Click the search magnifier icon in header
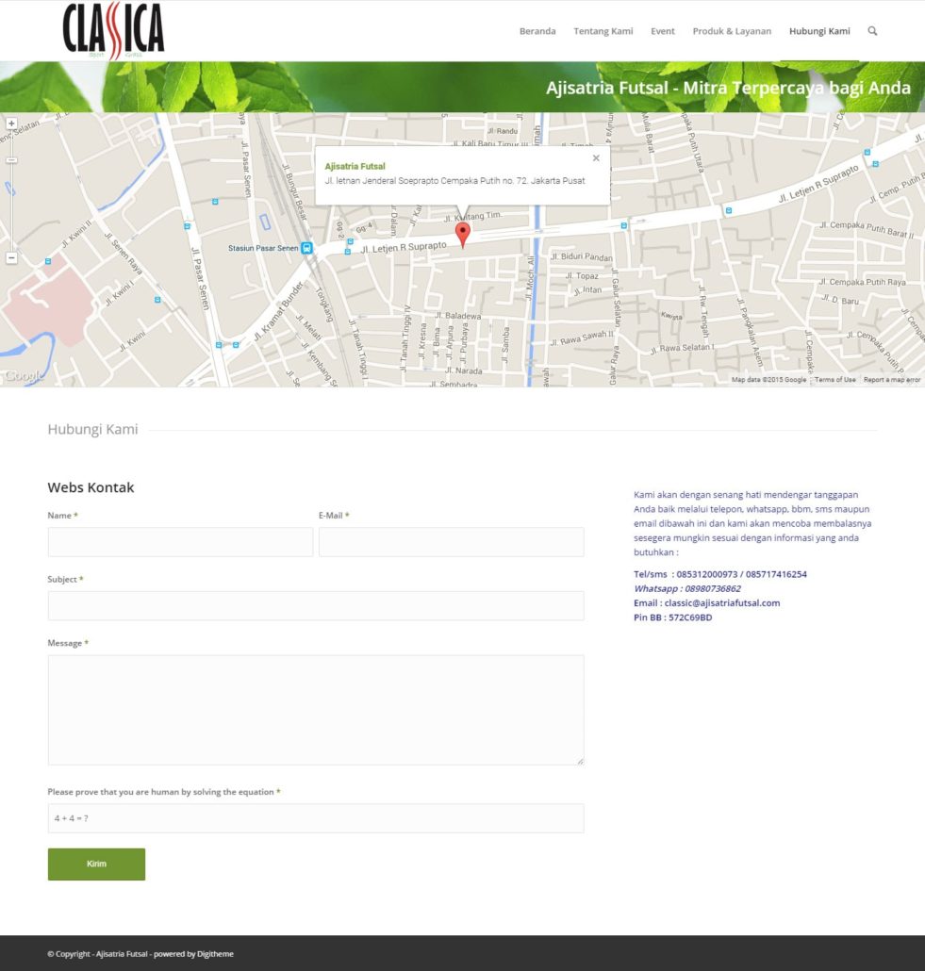925x971 pixels. coord(872,31)
